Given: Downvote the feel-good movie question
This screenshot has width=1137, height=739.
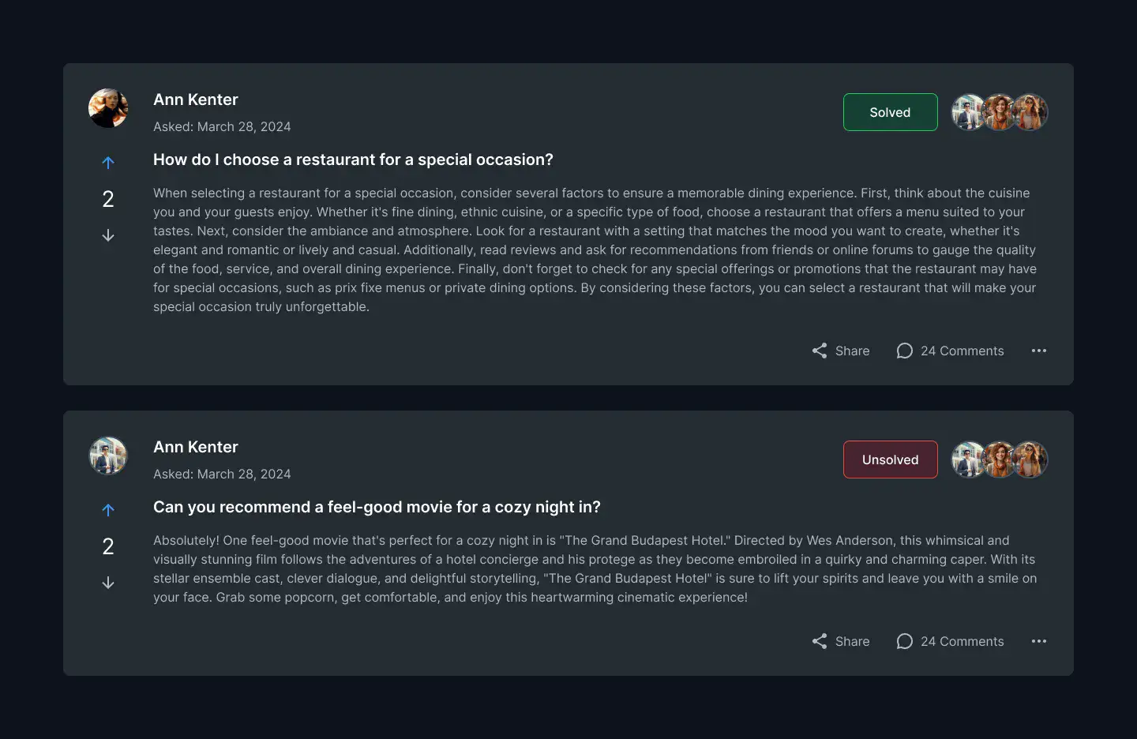Looking at the screenshot, I should coord(108,583).
